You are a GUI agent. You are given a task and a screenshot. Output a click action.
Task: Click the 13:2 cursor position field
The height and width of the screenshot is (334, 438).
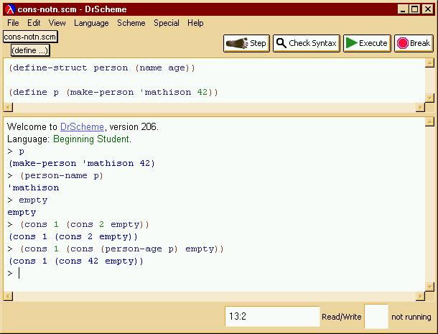click(x=272, y=316)
